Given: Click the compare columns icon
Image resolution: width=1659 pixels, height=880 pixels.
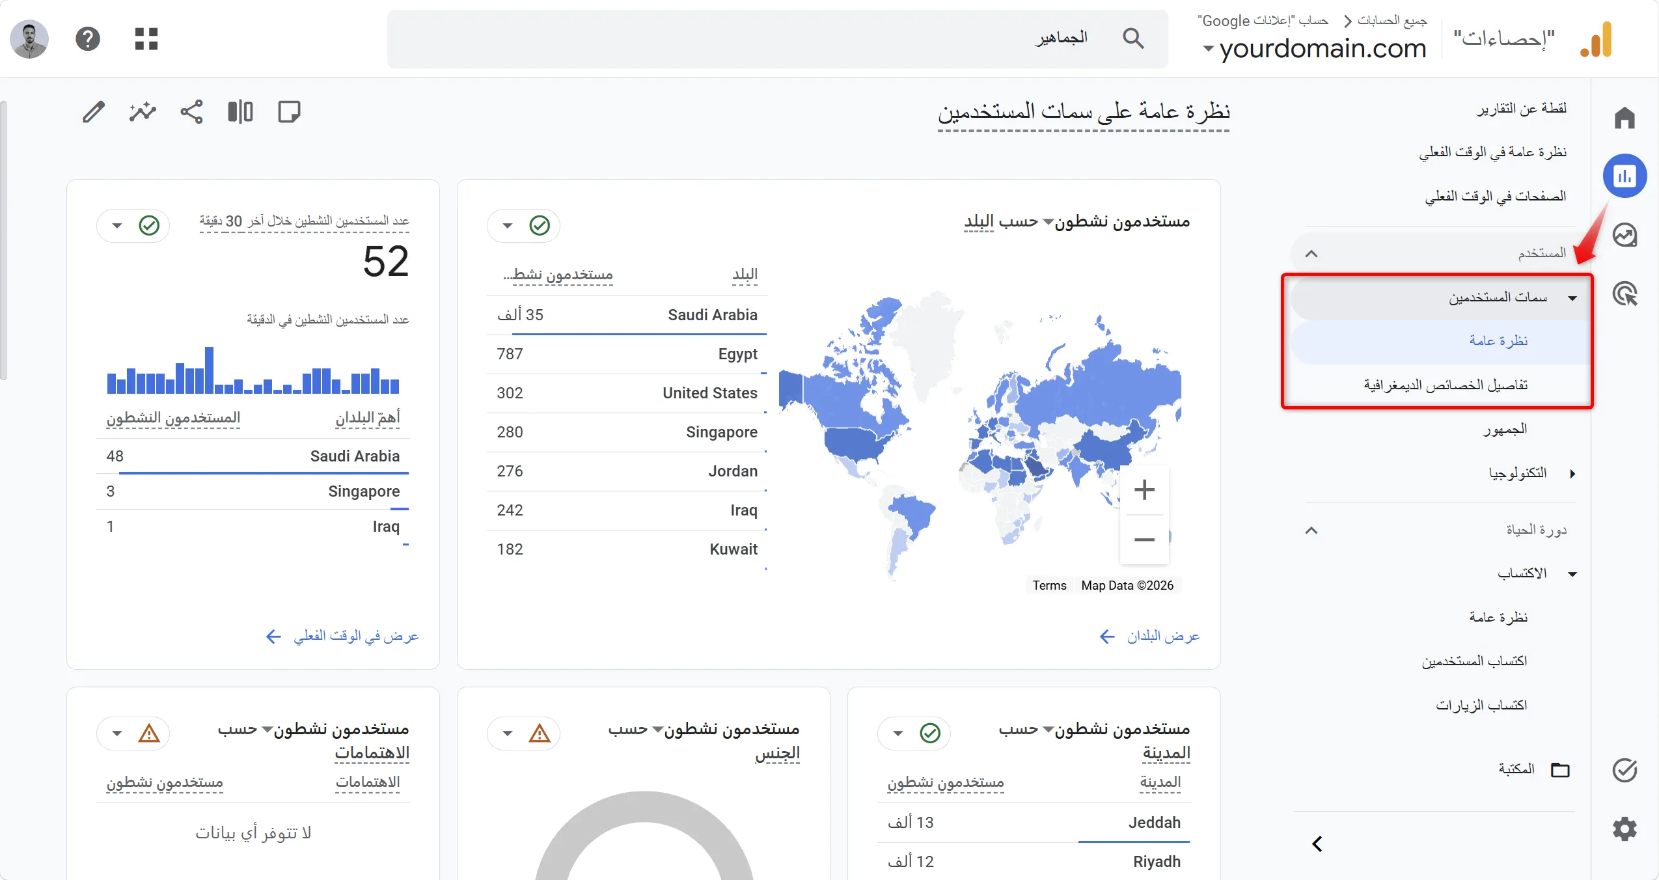Looking at the screenshot, I should 240,112.
